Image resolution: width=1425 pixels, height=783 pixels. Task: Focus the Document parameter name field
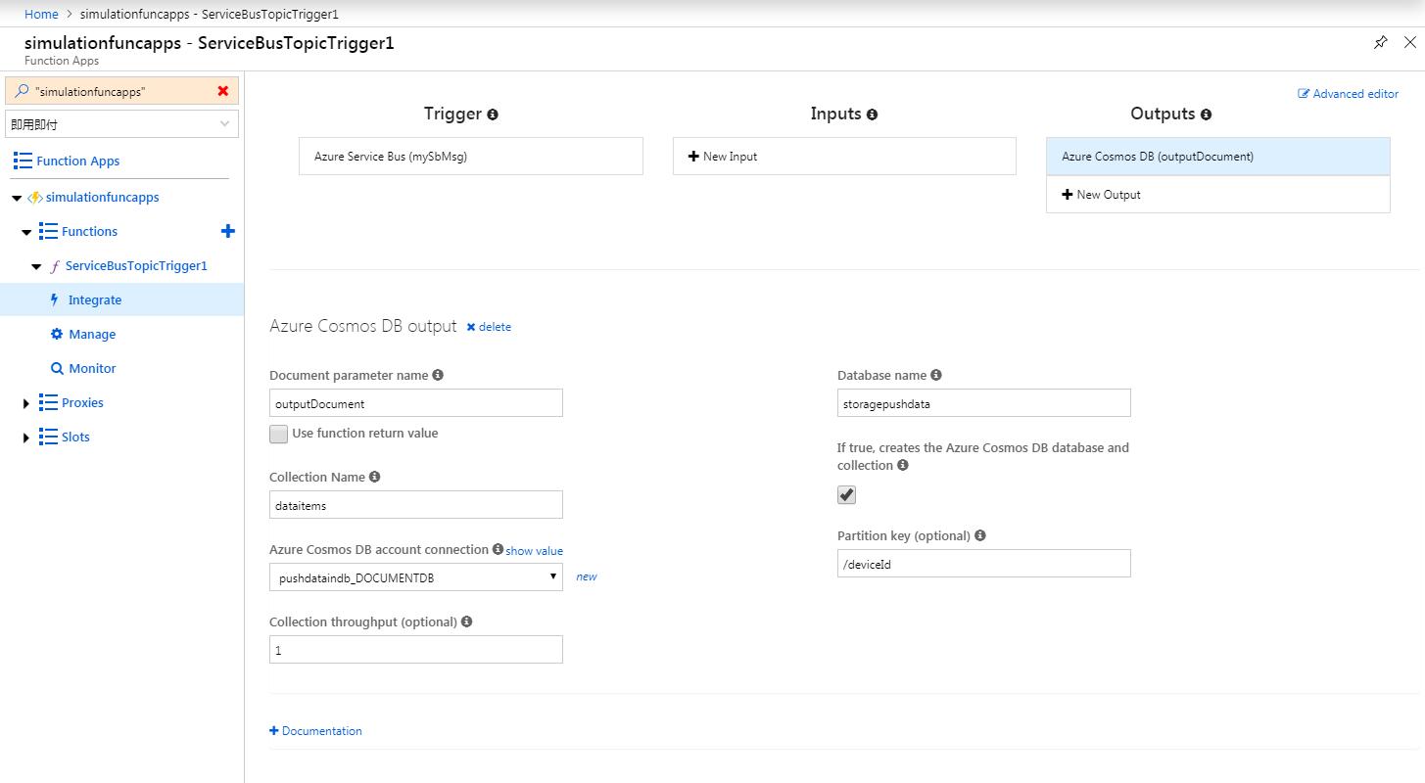(416, 403)
